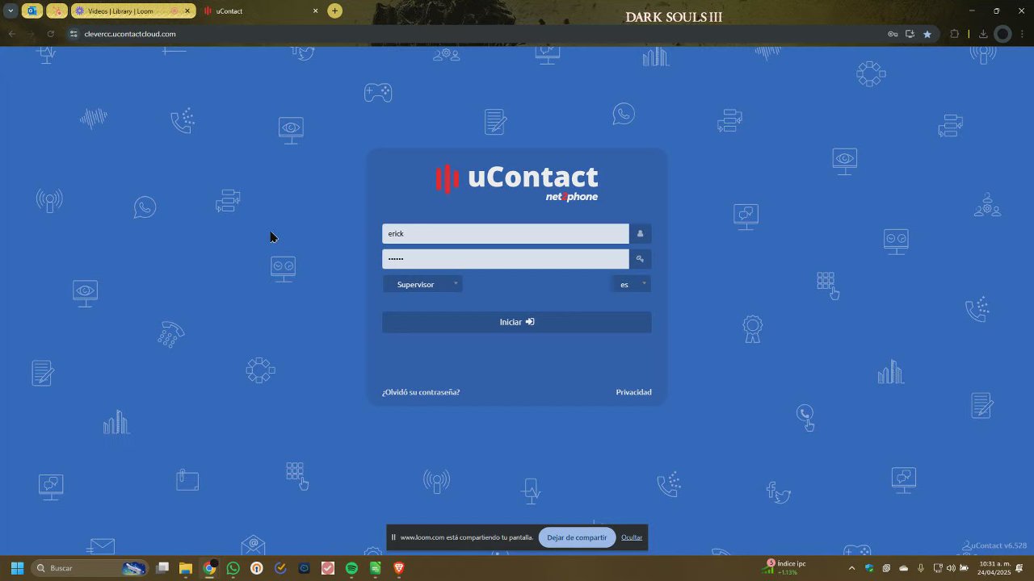Open Task View from the taskbar
Screen dimensions: 1034x581
tap(162, 568)
